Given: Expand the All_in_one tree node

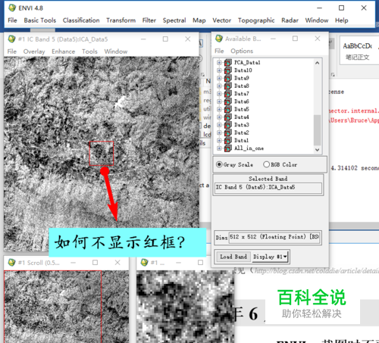Looking at the screenshot, I should pos(219,148).
